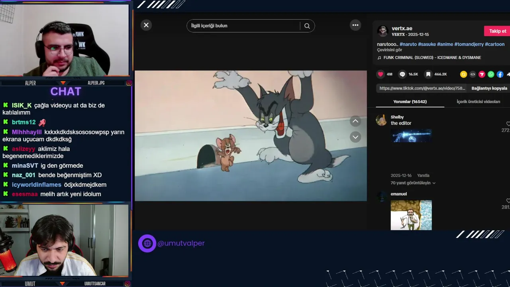Go to previous video with up chevron

coord(355,121)
